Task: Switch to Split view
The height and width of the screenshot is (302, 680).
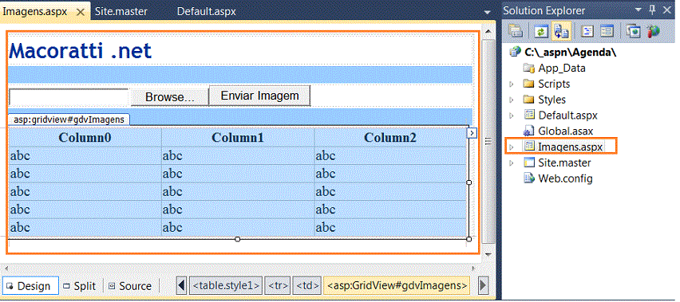Action: click(79, 286)
